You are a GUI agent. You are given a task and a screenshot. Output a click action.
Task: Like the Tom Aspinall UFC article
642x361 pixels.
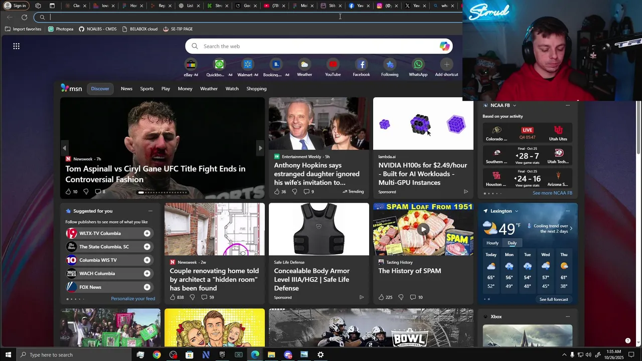point(68,192)
